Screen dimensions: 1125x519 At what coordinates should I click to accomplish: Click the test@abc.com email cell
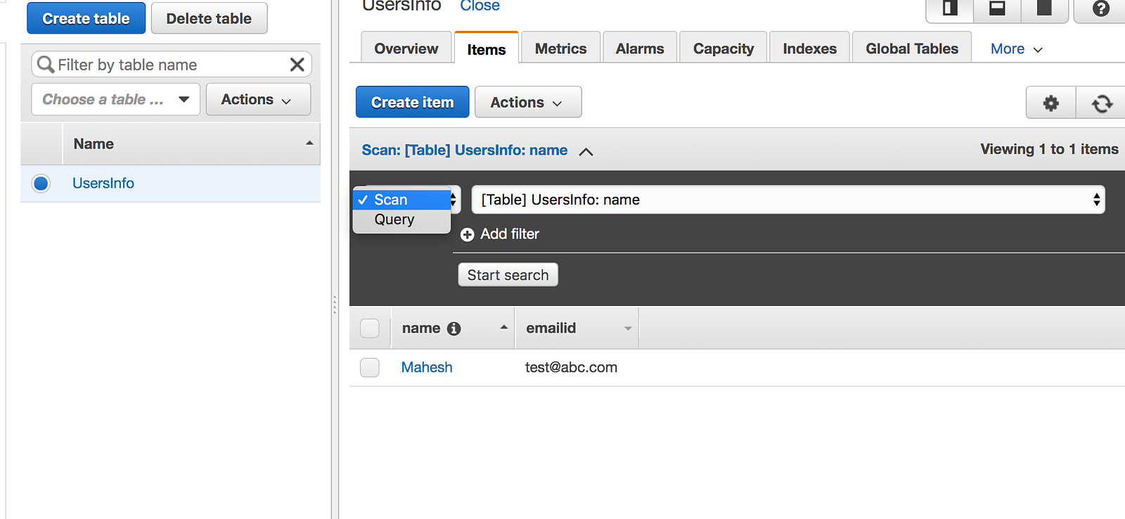pos(571,367)
